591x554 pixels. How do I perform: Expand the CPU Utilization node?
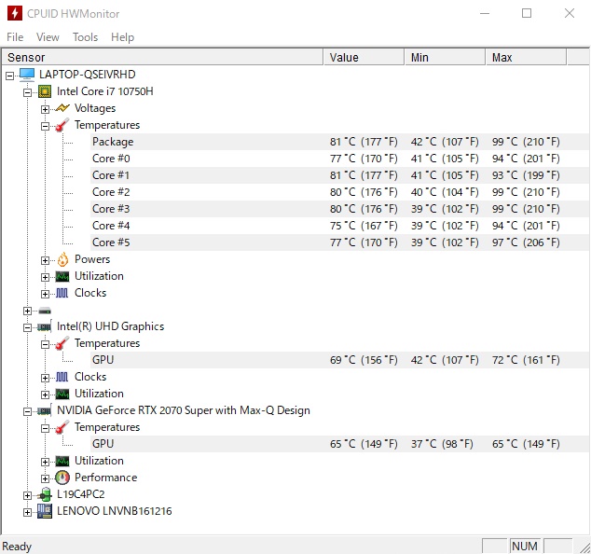click(x=46, y=278)
